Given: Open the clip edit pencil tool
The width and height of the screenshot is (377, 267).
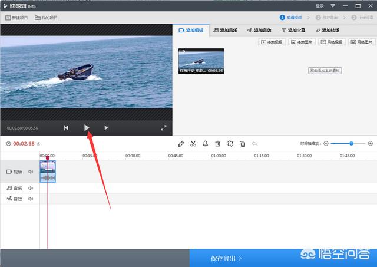Looking at the screenshot, I should [x=181, y=144].
